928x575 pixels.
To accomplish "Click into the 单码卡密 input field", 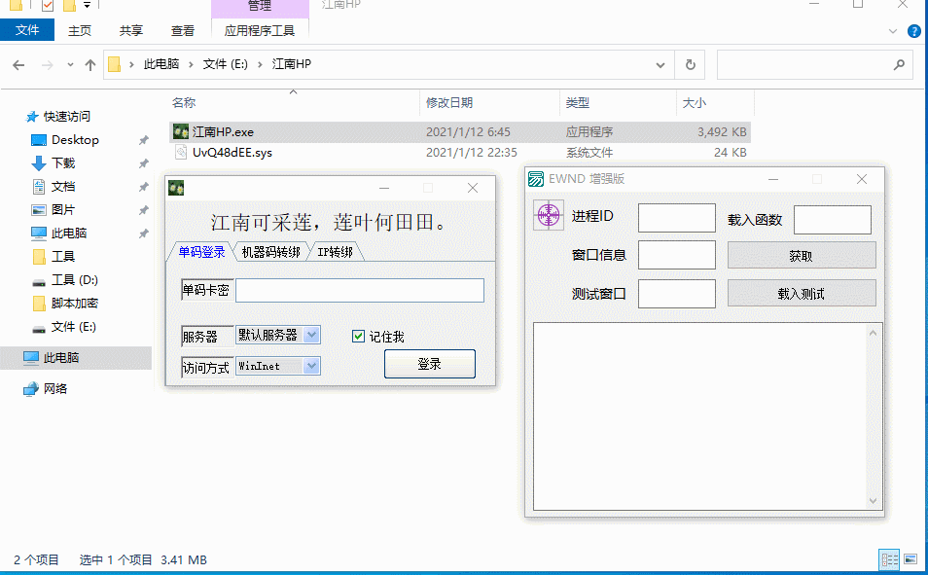I will (359, 290).
